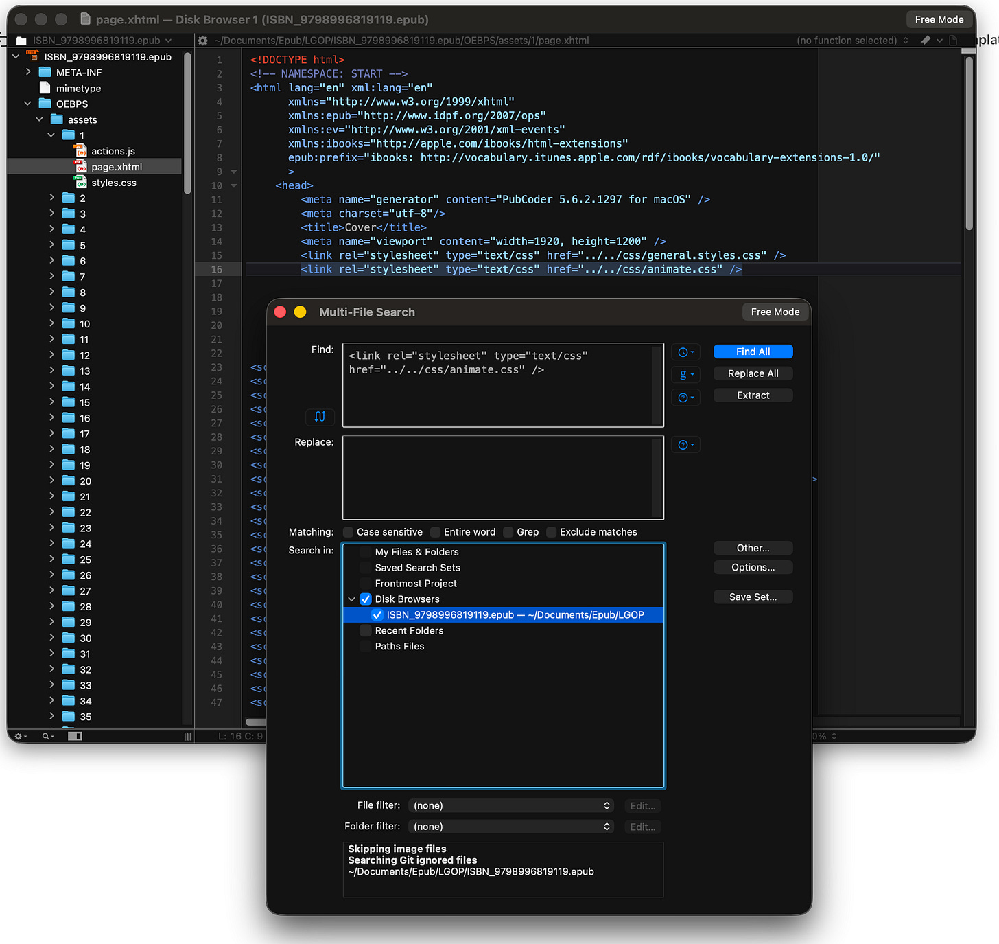Check Recent Folders source
Image resolution: width=999 pixels, height=944 pixels.
pos(366,631)
